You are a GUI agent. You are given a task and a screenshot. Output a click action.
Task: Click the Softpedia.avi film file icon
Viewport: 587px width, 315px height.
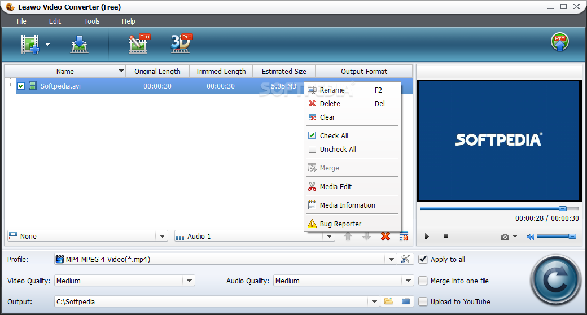pos(33,86)
